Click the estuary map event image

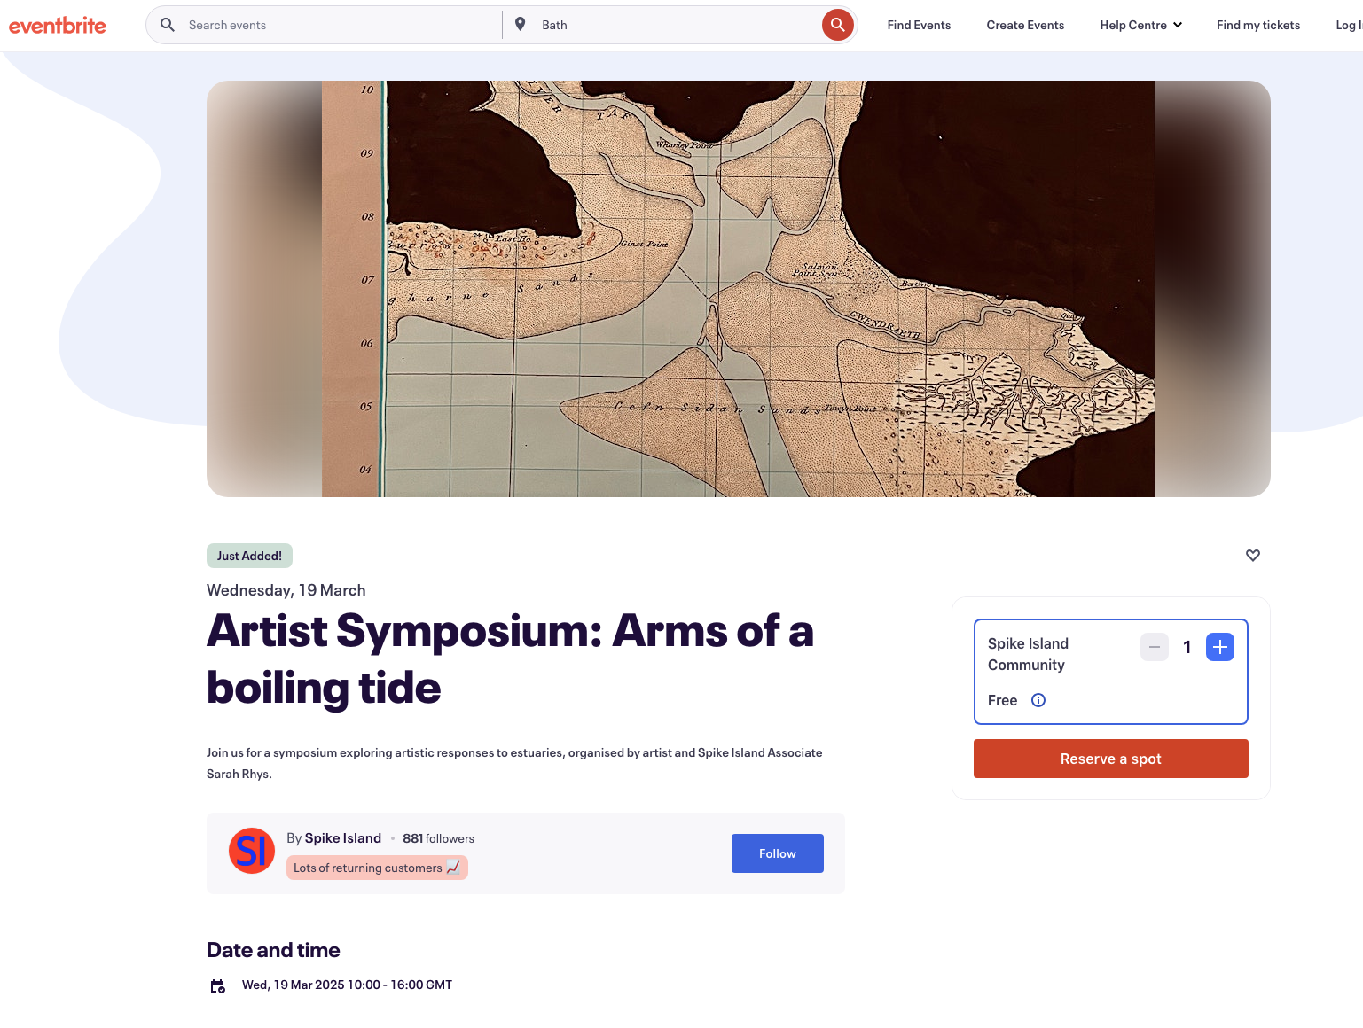[738, 289]
